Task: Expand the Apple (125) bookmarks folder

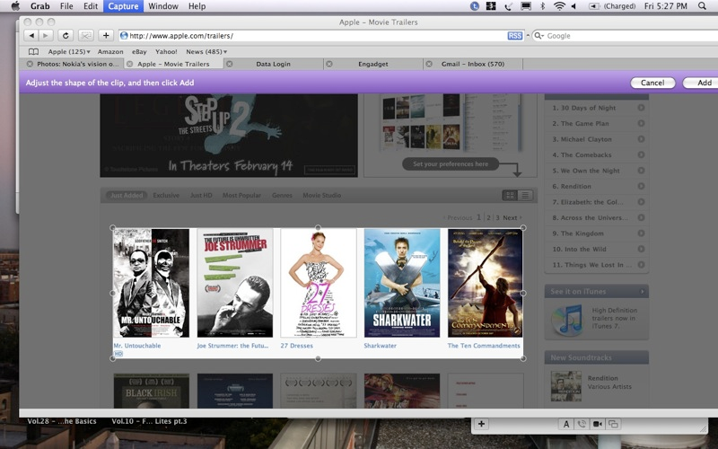Action: [69, 52]
